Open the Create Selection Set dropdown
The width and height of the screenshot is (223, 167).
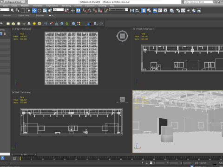118,10
